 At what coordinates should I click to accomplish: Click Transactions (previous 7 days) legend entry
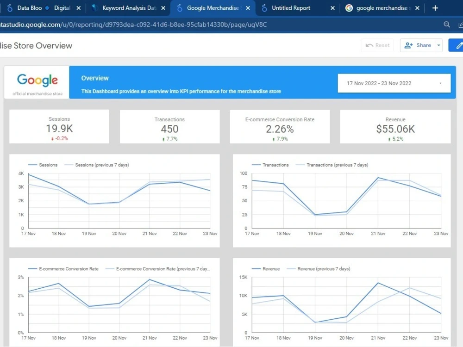click(x=332, y=165)
